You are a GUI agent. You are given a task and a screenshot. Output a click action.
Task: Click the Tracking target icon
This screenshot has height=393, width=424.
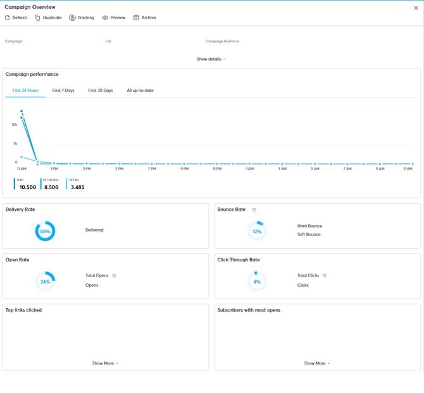pyautogui.click(x=72, y=18)
